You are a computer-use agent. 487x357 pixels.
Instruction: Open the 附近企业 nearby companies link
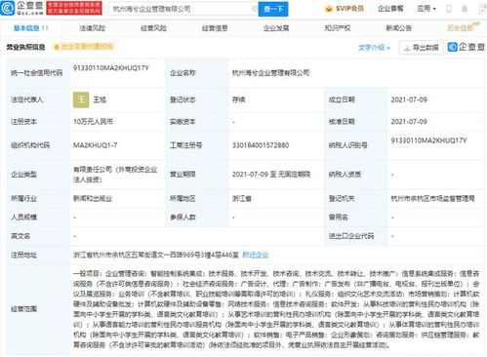(x=256, y=255)
